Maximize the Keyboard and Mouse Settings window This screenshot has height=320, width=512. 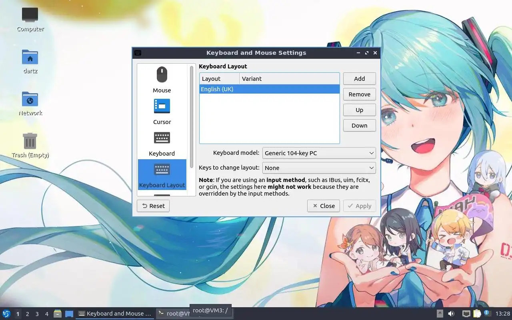click(366, 53)
